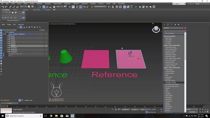Choose the Rectangular Selection Region tool
The width and height of the screenshot is (210, 118).
coord(36,7)
